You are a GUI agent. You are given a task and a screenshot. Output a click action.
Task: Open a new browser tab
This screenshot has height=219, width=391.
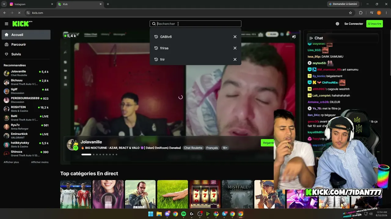[x=108, y=4]
